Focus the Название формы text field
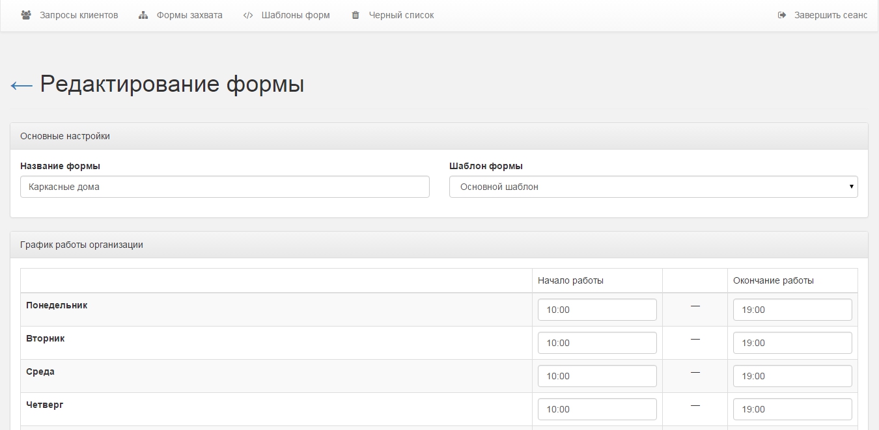The height and width of the screenshot is (430, 879). point(225,187)
